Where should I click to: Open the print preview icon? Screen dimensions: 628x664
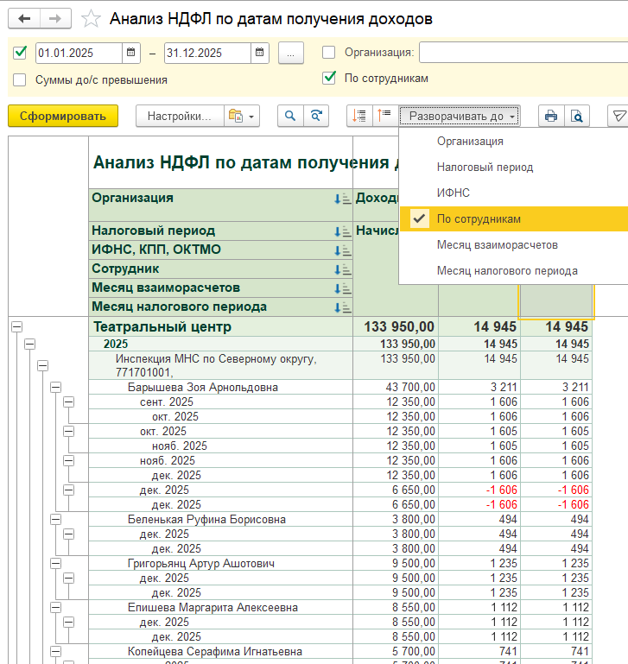(574, 116)
